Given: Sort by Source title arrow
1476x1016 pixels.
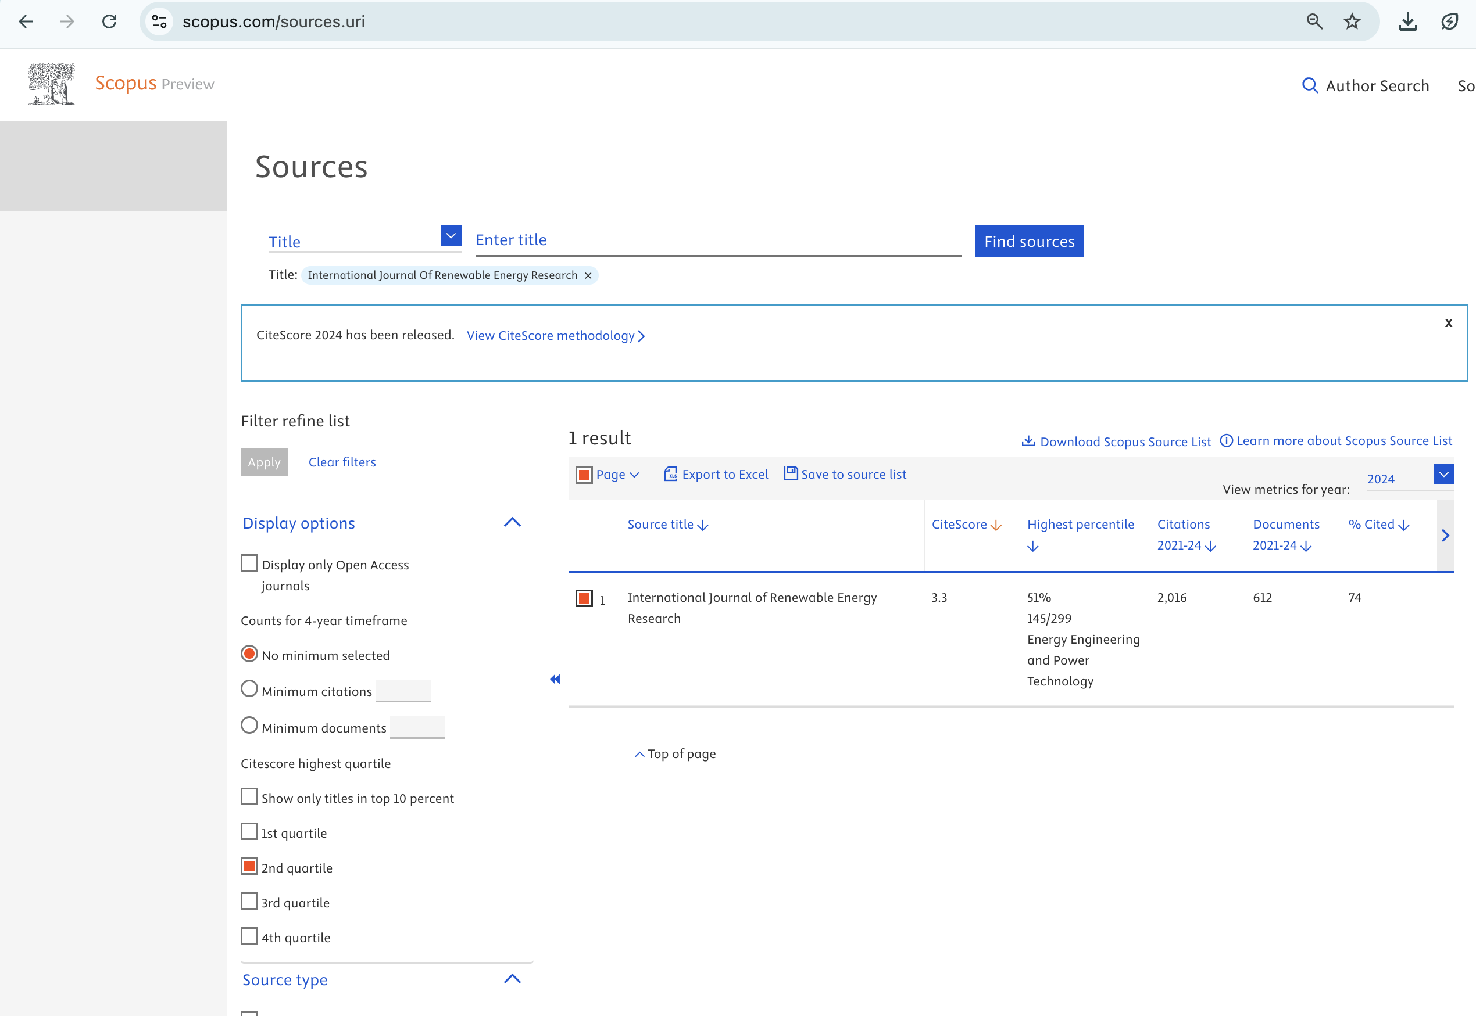Looking at the screenshot, I should (703, 526).
